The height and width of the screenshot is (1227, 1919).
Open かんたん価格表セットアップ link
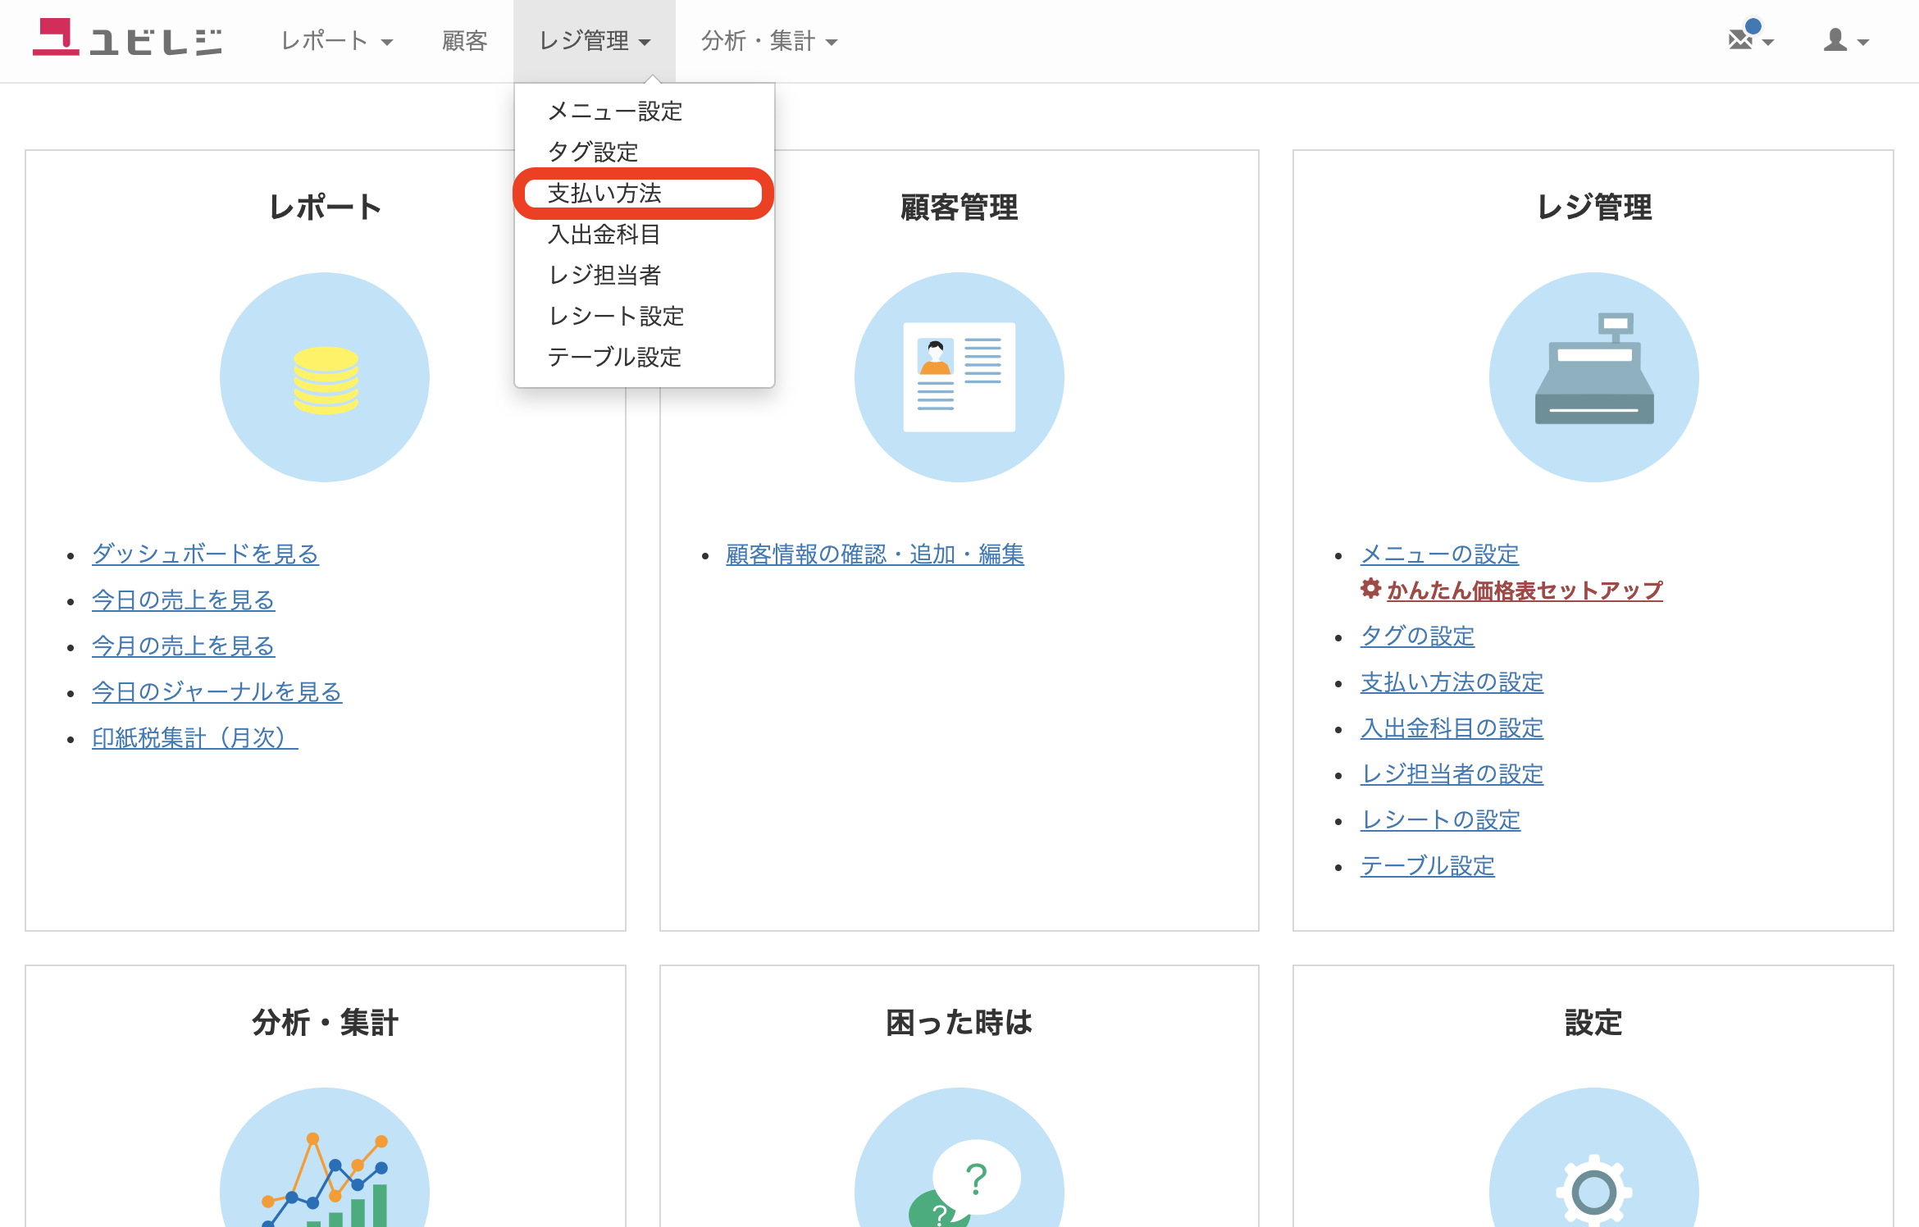click(x=1525, y=591)
